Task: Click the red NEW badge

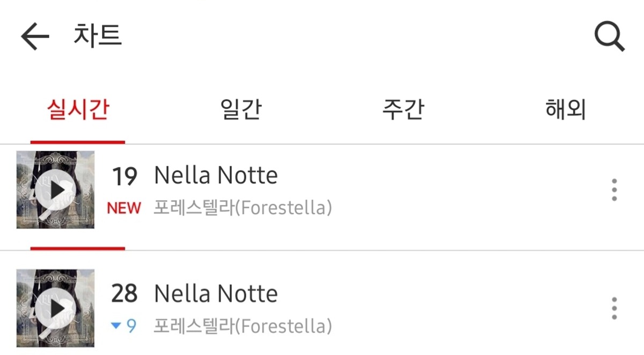Action: [x=124, y=208]
